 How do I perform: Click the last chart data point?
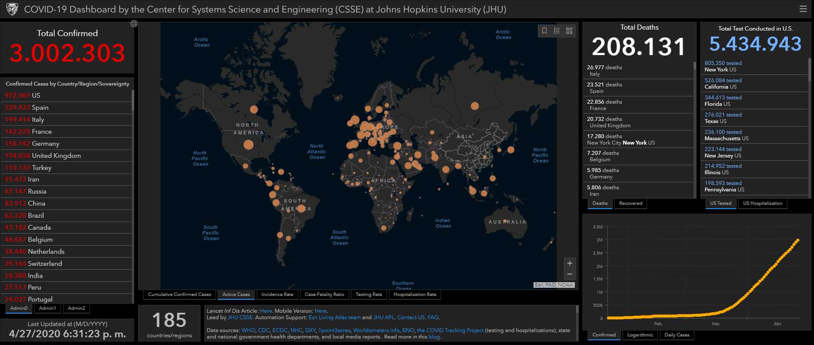pos(798,240)
